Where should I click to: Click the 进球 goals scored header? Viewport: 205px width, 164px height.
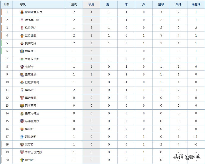[x=161, y=4]
